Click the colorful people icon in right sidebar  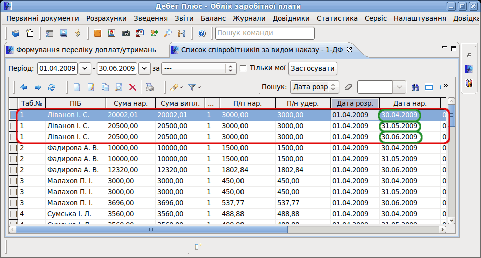[x=469, y=83]
